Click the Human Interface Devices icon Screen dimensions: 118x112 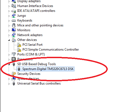click(14, 6)
